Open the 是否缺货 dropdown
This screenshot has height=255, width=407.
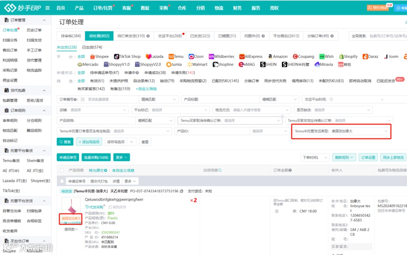point(333,110)
